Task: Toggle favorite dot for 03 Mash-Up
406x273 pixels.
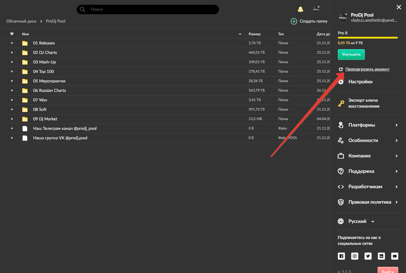Action: pos(12,62)
